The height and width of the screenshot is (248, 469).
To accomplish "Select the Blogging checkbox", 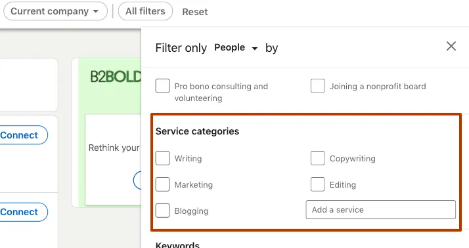I will (162, 211).
